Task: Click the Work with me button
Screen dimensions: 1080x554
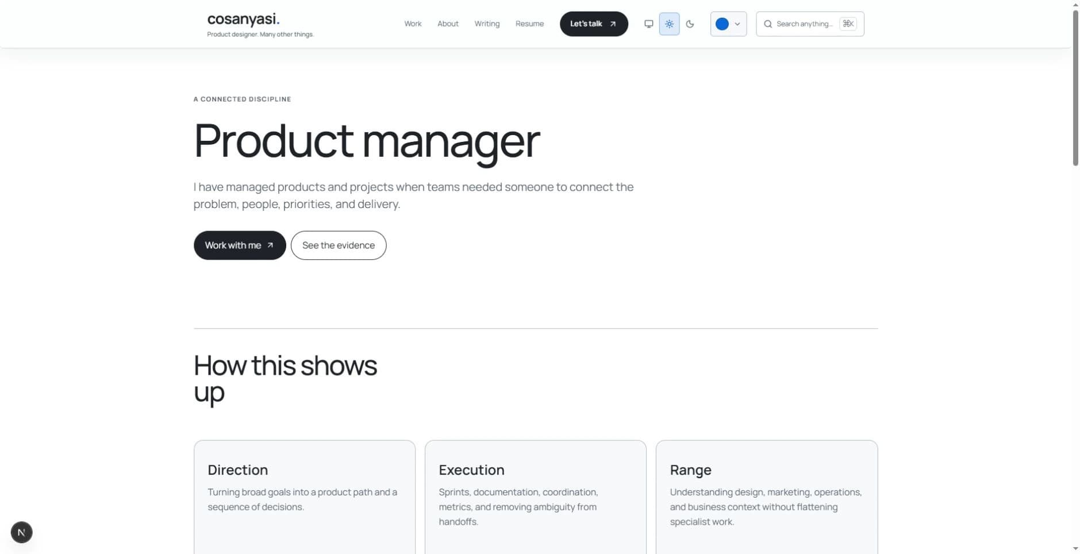Action: coord(240,245)
